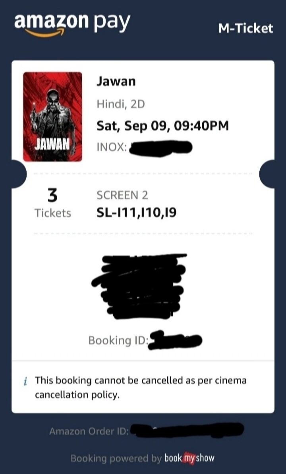Image resolution: width=286 pixels, height=474 pixels.
Task: Select the Hindi, 2D format text
Action: [x=121, y=104]
